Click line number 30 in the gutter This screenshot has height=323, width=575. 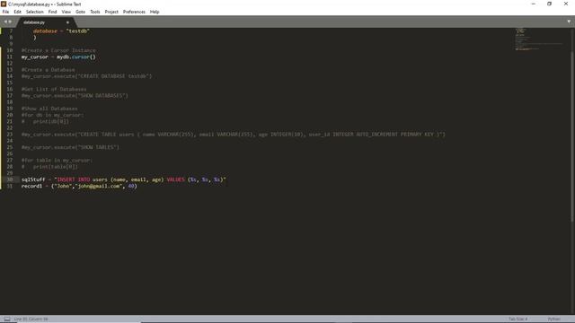pos(10,179)
